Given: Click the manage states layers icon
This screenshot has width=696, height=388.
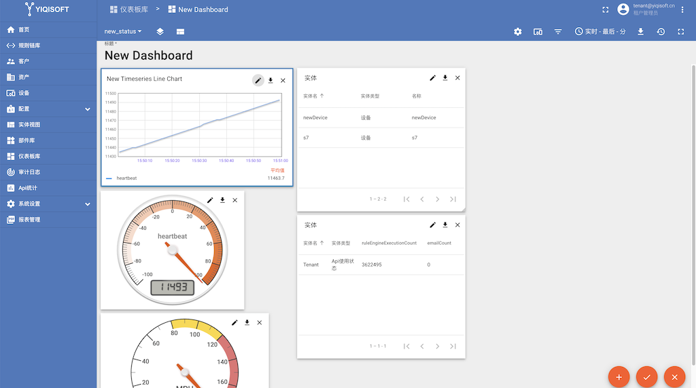Looking at the screenshot, I should pyautogui.click(x=160, y=32).
